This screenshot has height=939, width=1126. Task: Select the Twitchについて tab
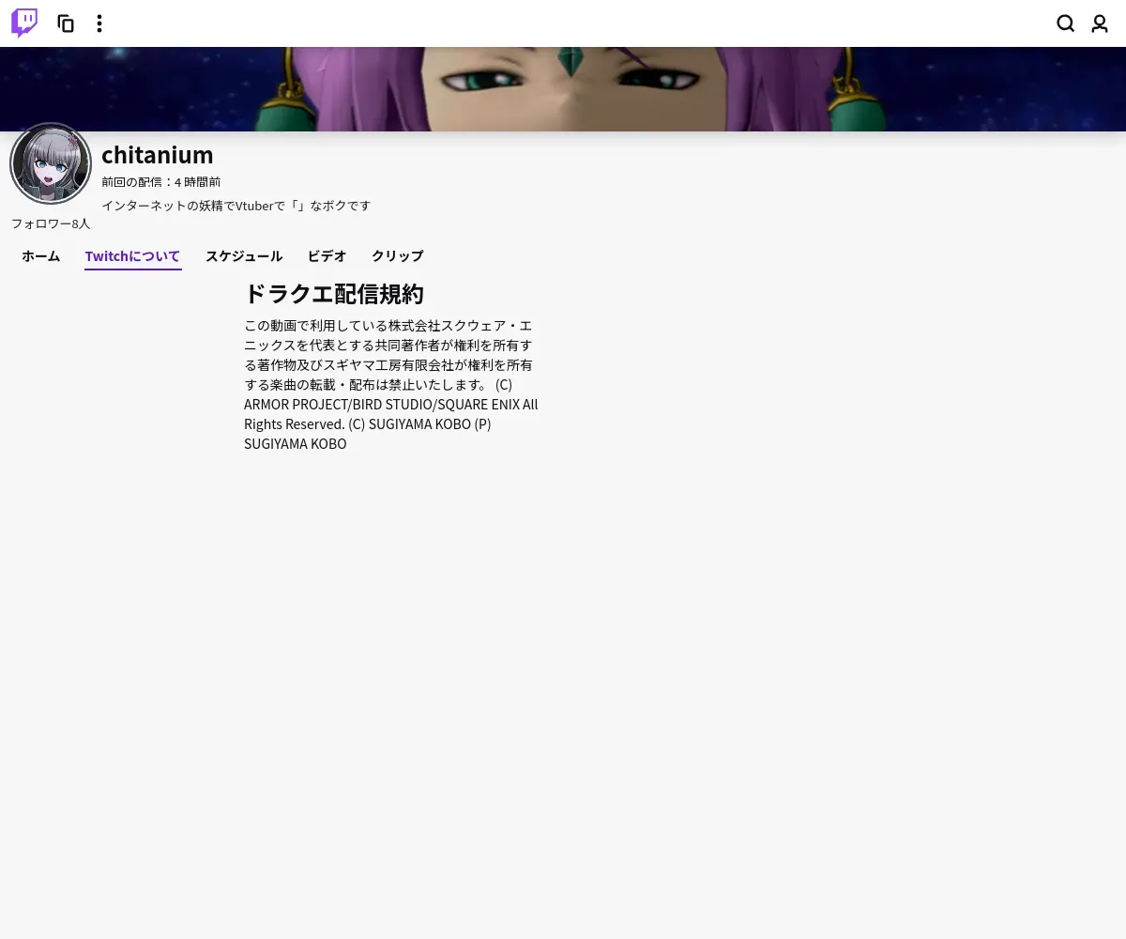[x=132, y=256]
